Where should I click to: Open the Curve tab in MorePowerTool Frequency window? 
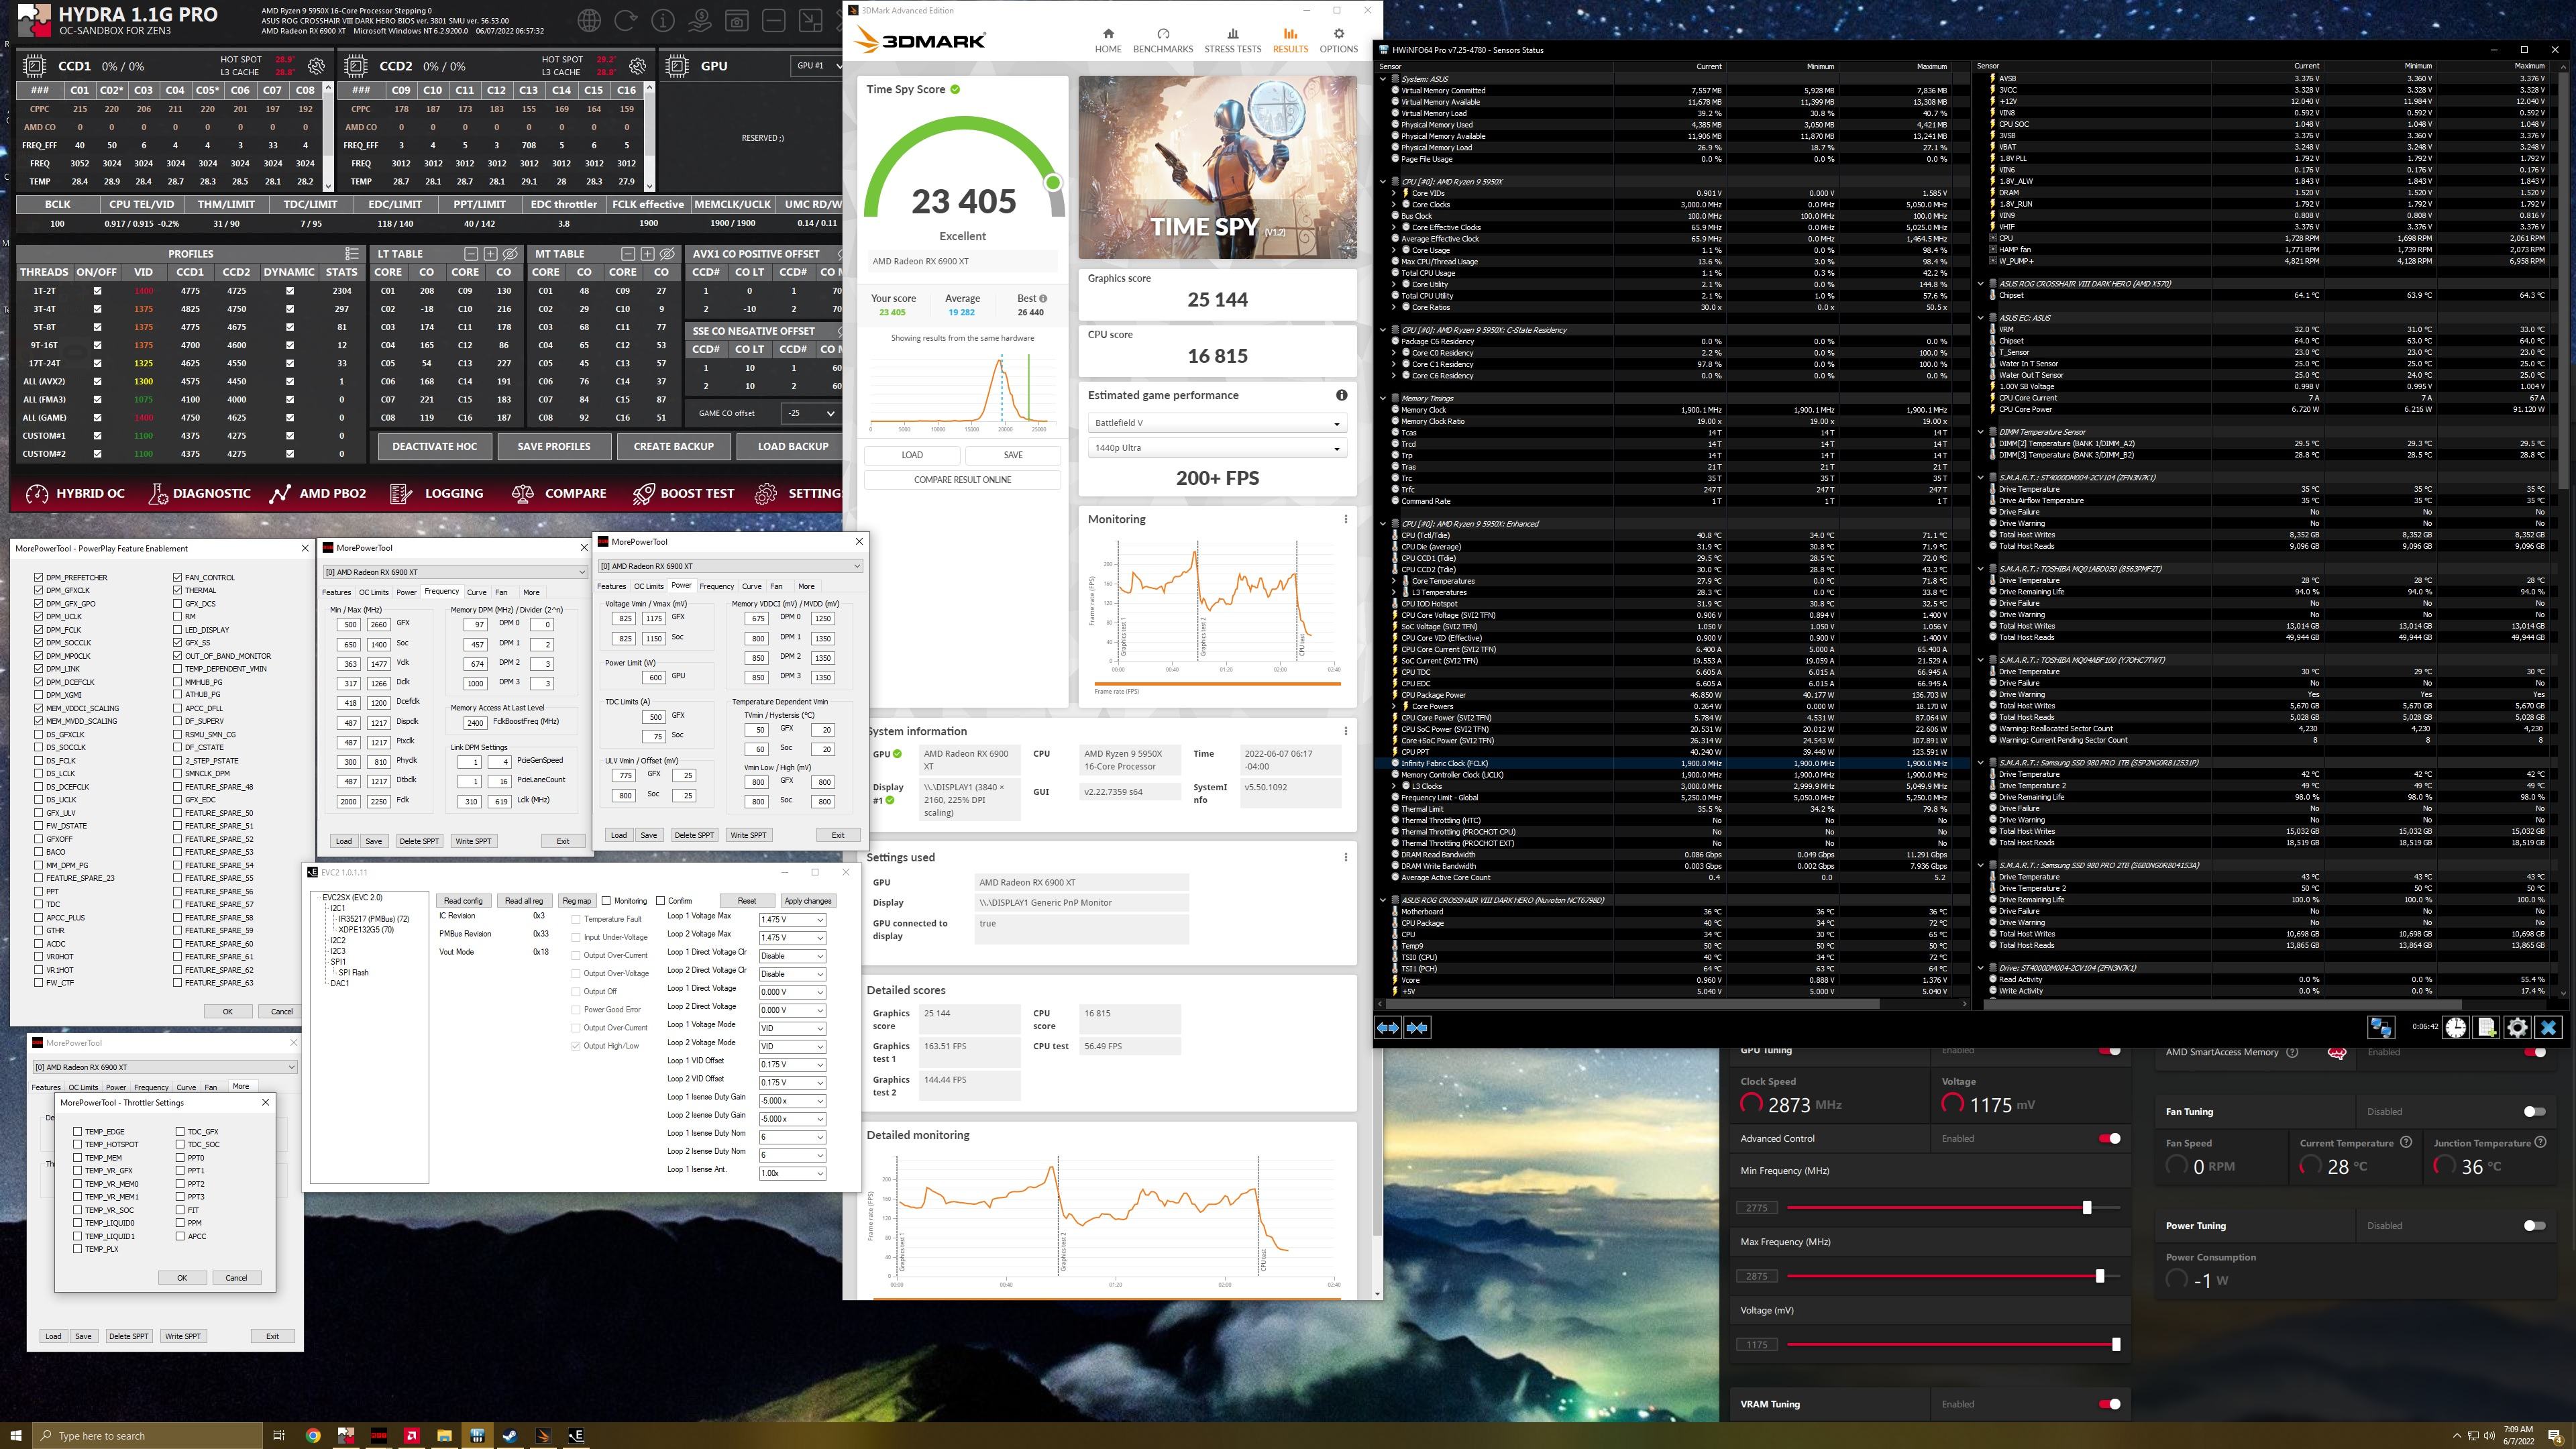pos(477,592)
